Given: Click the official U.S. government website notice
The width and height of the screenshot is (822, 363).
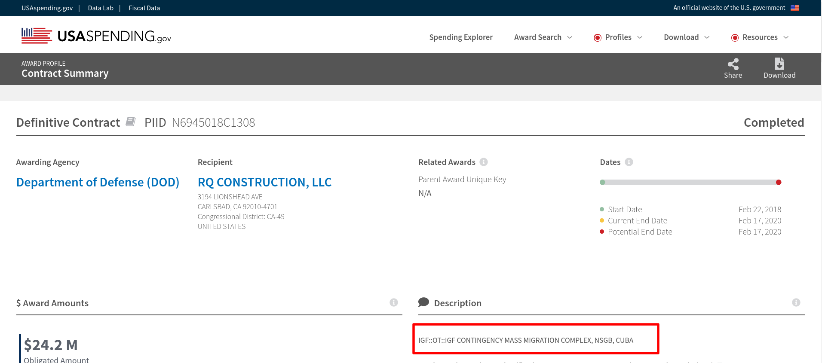Looking at the screenshot, I should pyautogui.click(x=729, y=8).
